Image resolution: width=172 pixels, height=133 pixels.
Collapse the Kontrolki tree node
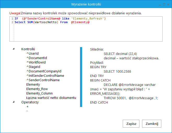[14, 49]
